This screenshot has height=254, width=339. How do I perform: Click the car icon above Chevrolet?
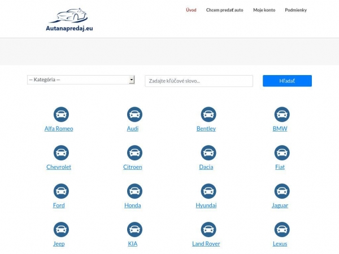pos(61,153)
